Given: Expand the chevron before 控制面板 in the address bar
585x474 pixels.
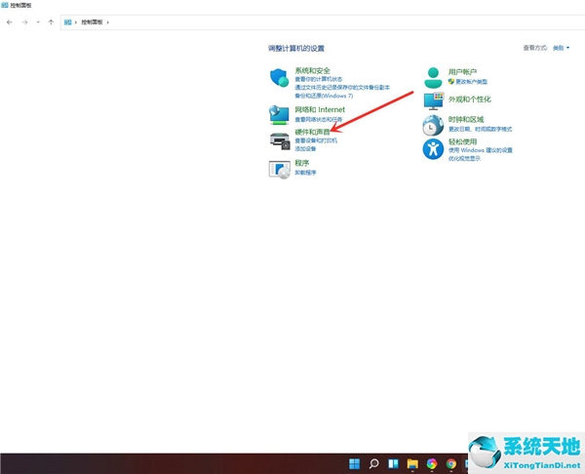Looking at the screenshot, I should click(x=76, y=22).
